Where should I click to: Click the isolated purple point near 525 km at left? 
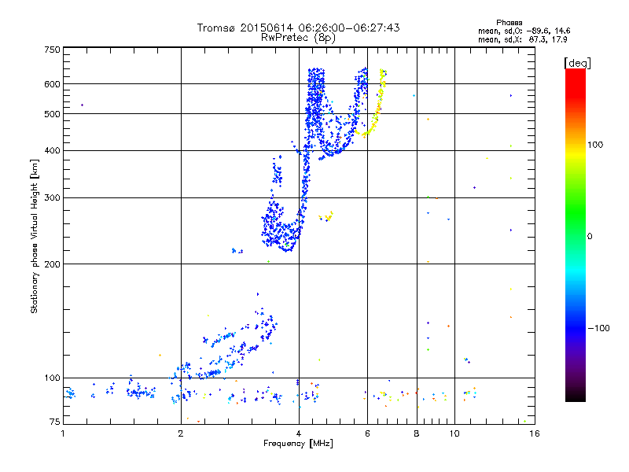point(83,105)
